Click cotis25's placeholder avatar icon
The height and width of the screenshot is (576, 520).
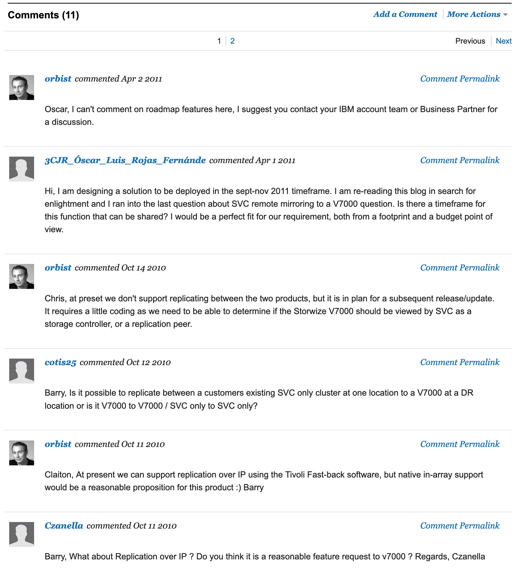[22, 371]
